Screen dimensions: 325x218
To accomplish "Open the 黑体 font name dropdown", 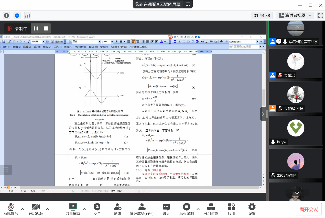I will tap(100, 41).
